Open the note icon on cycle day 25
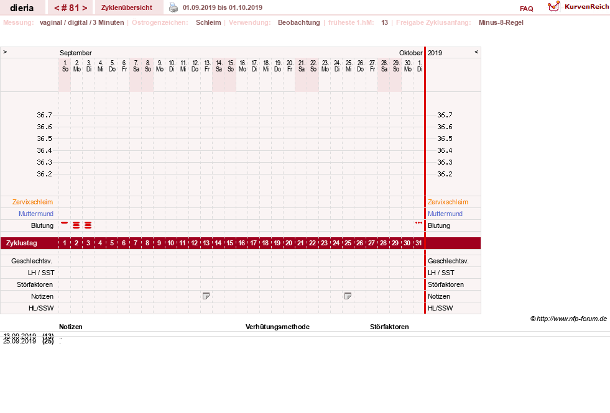 coord(348,296)
